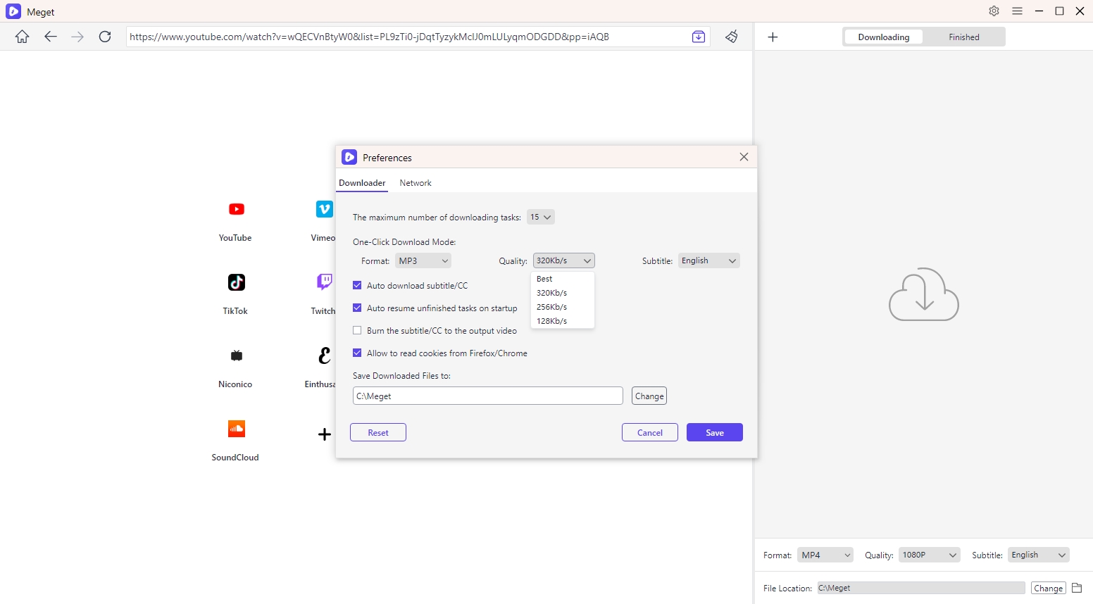Open the hamburger menu in title bar
This screenshot has width=1093, height=604.
(x=1017, y=11)
